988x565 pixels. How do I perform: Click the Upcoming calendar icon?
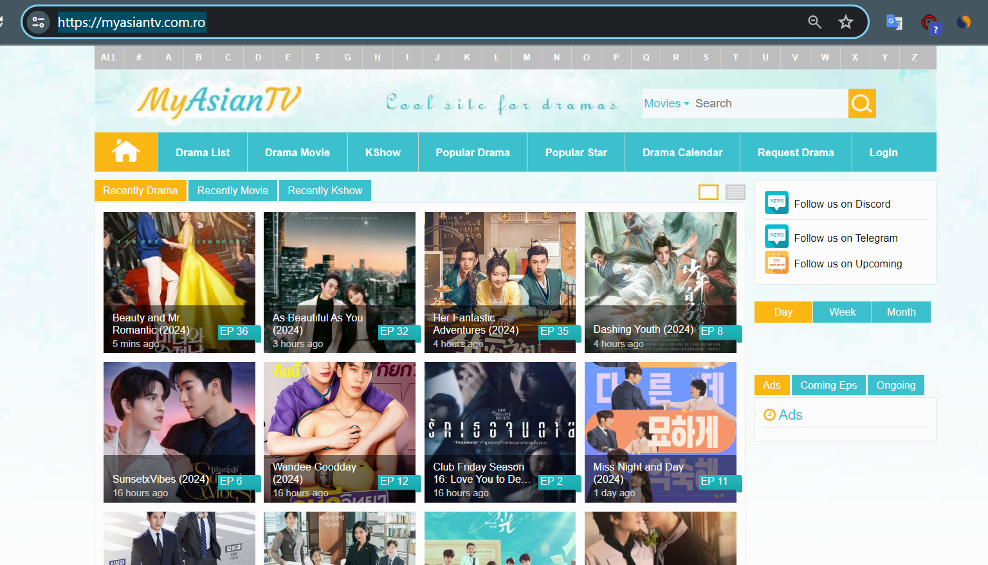[x=776, y=262]
